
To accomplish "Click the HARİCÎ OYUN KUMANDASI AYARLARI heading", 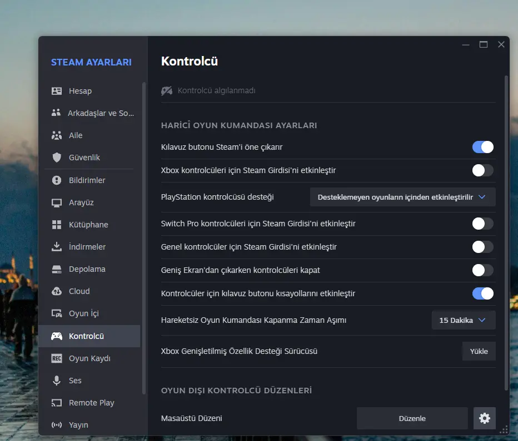I will click(239, 125).
